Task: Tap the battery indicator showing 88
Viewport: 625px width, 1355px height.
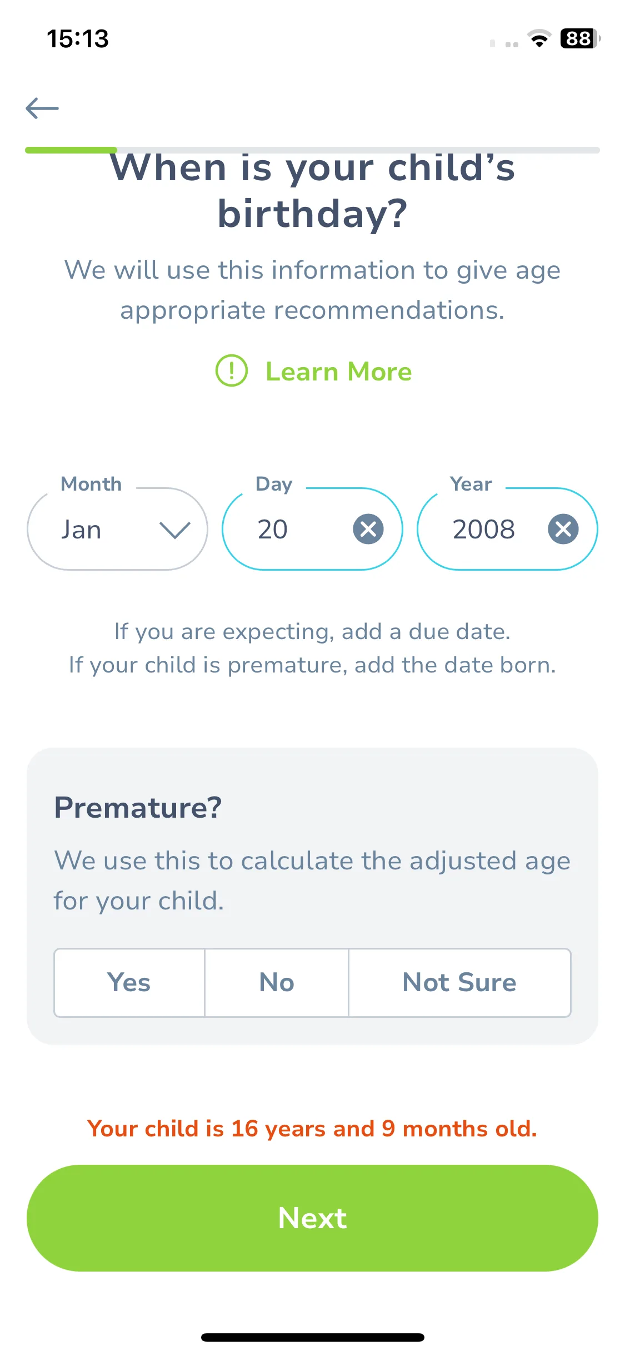Action: point(580,38)
